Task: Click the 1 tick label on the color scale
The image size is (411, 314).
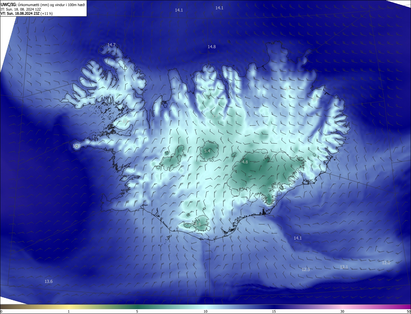Action: click(x=69, y=311)
